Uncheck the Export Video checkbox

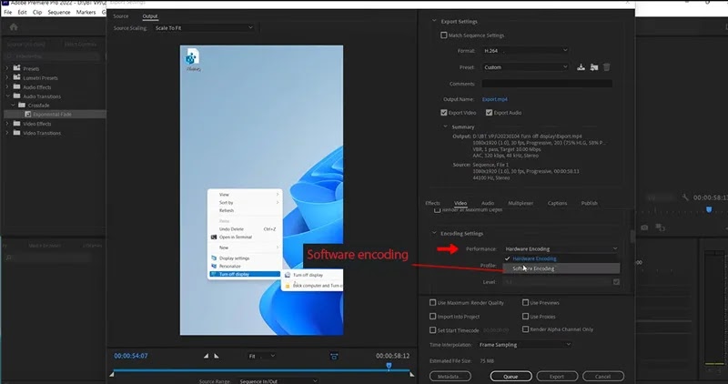pyautogui.click(x=444, y=112)
